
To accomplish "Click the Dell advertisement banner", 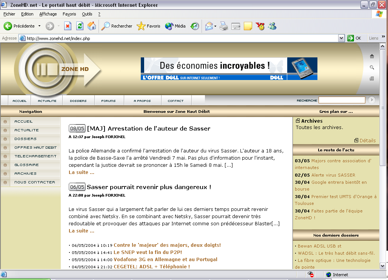I will [x=229, y=69].
